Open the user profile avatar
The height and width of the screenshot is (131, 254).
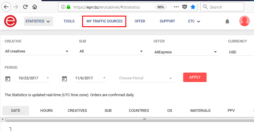coord(245,21)
